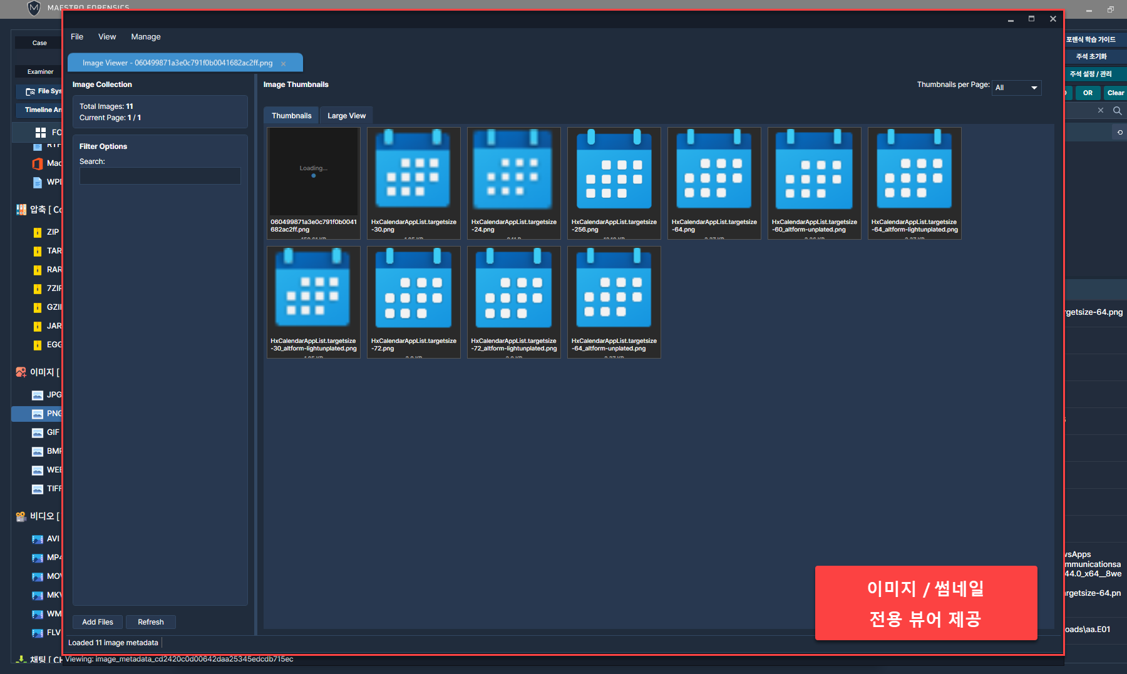Click the 7ZIP archive type icon

coord(38,288)
